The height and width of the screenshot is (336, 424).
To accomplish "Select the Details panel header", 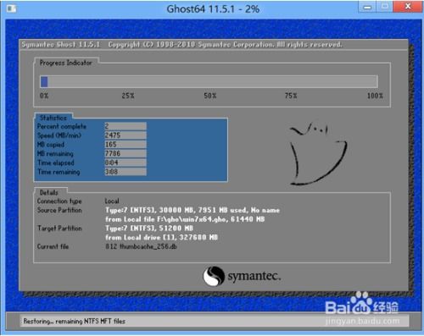I will 49,192.
